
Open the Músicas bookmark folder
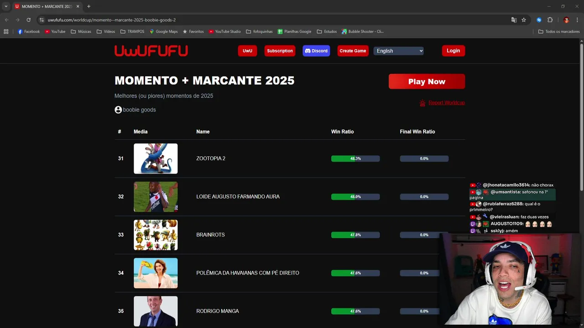click(81, 31)
